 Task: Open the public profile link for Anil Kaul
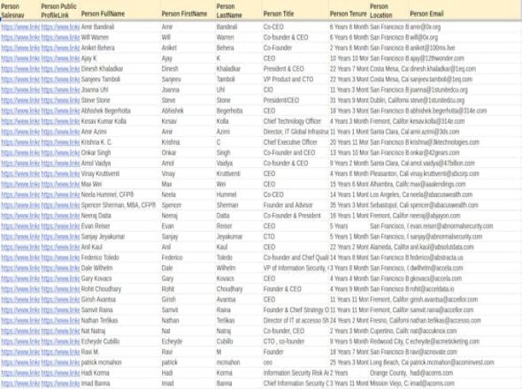pos(60,247)
